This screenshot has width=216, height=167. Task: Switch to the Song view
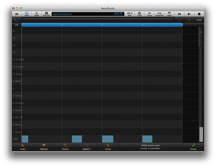point(27,14)
